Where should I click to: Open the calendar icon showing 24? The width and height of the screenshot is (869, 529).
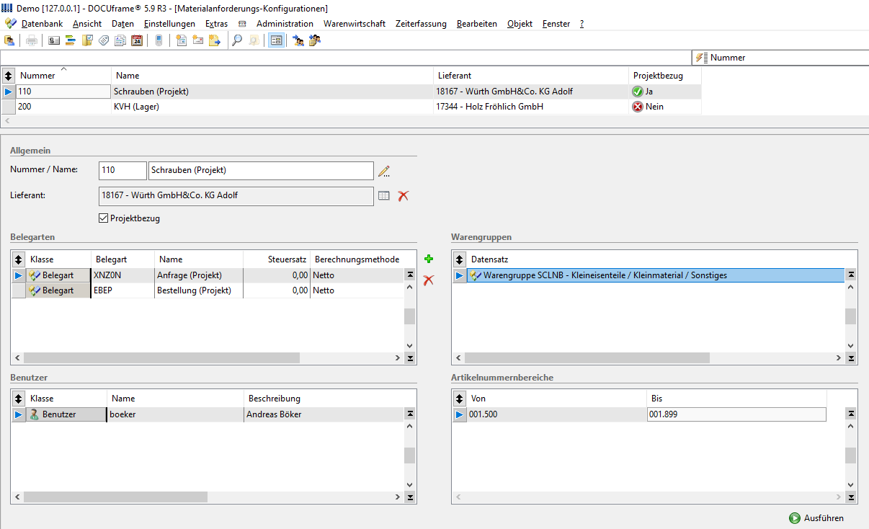click(137, 40)
